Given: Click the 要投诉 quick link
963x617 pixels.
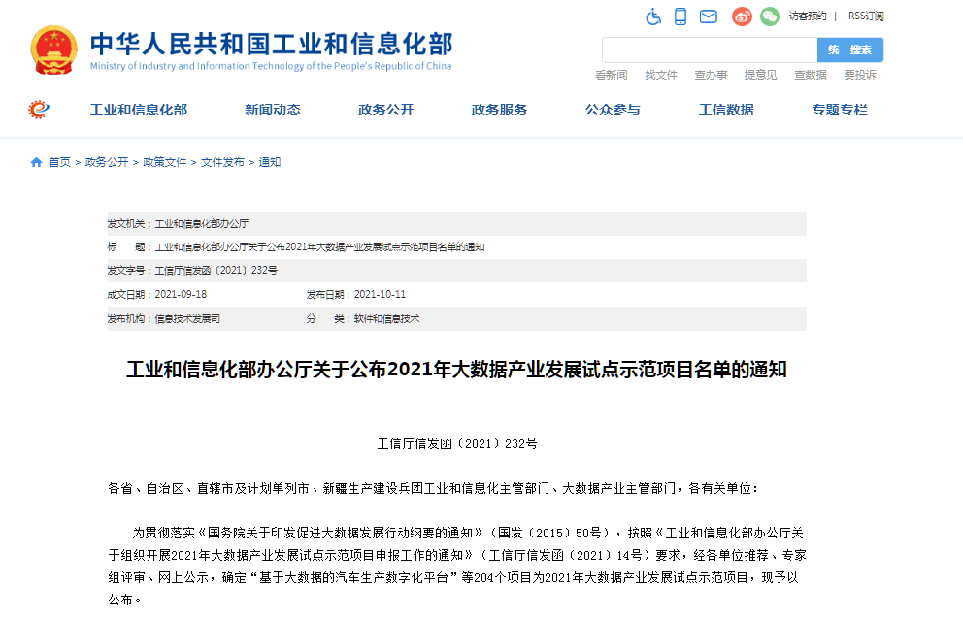Looking at the screenshot, I should coord(859,75).
